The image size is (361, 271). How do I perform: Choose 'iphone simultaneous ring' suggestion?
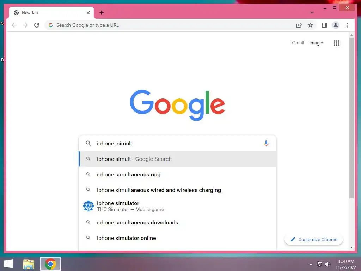pyautogui.click(x=178, y=174)
